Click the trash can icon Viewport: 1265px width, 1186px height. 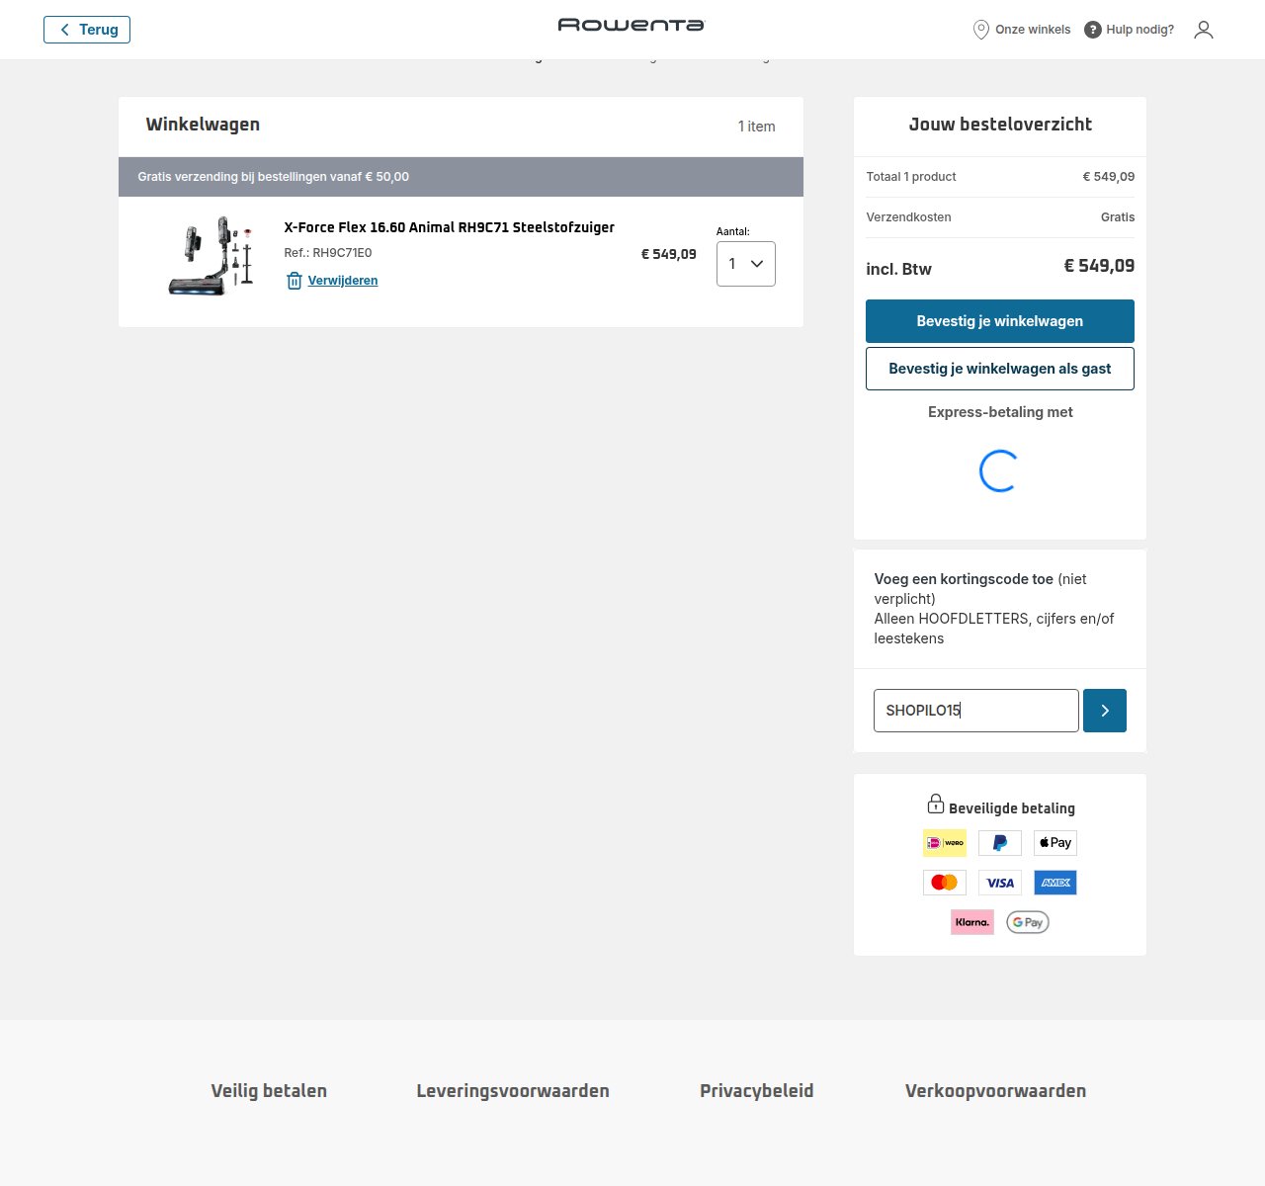click(x=294, y=281)
